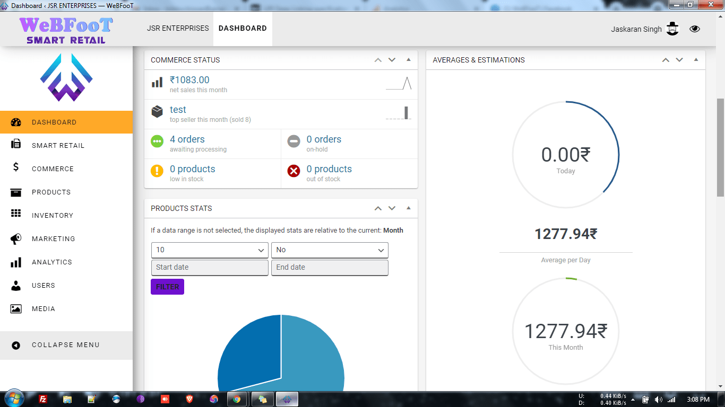This screenshot has width=725, height=407.
Task: Collapse the Products Stats panel triangle
Action: pos(409,208)
